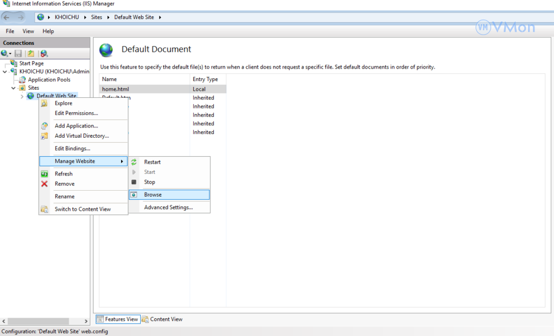
Task: Click the create new connection globe icon
Action: pyautogui.click(x=5, y=53)
